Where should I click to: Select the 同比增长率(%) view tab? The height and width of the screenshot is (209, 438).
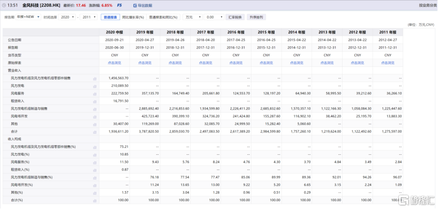point(133,17)
